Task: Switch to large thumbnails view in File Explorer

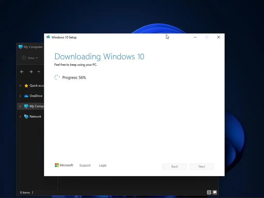Action: coord(215,192)
